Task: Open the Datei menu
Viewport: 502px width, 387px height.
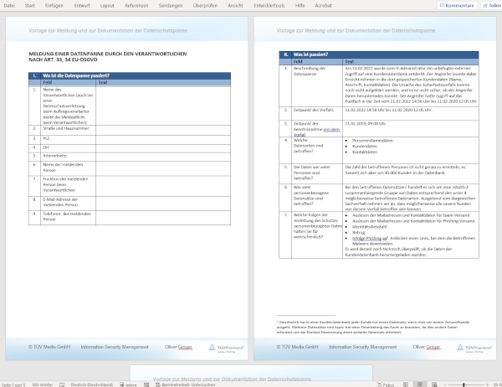Action: click(x=9, y=5)
